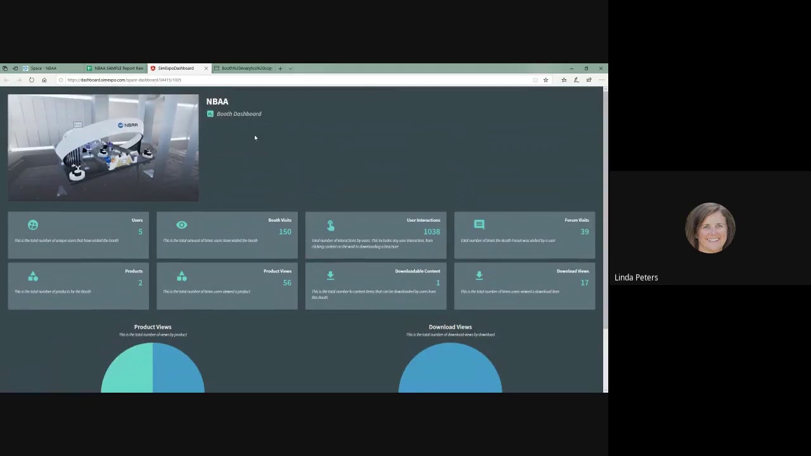The image size is (811, 456).
Task: Go back to the previous browser page
Action: point(6,80)
